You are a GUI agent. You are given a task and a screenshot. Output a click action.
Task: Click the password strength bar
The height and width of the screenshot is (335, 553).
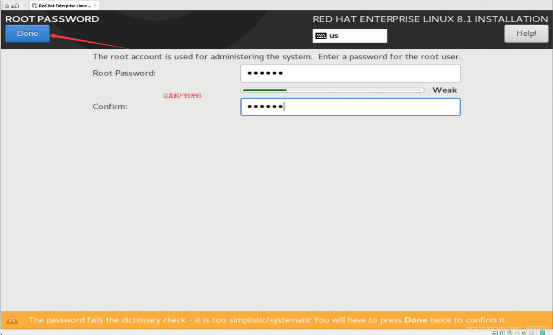(332, 90)
